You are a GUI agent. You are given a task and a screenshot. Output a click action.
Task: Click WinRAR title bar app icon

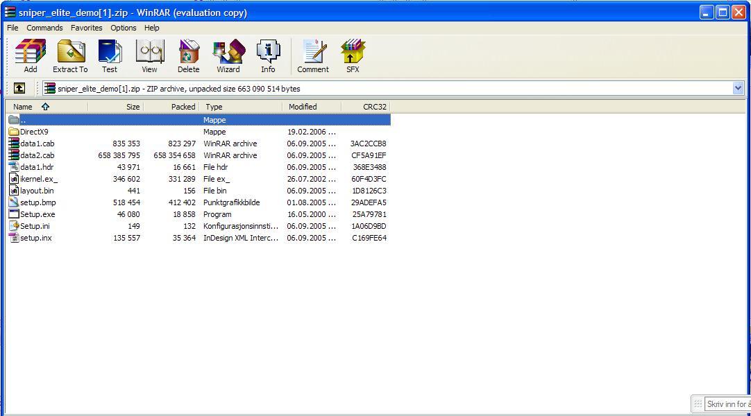[10, 12]
